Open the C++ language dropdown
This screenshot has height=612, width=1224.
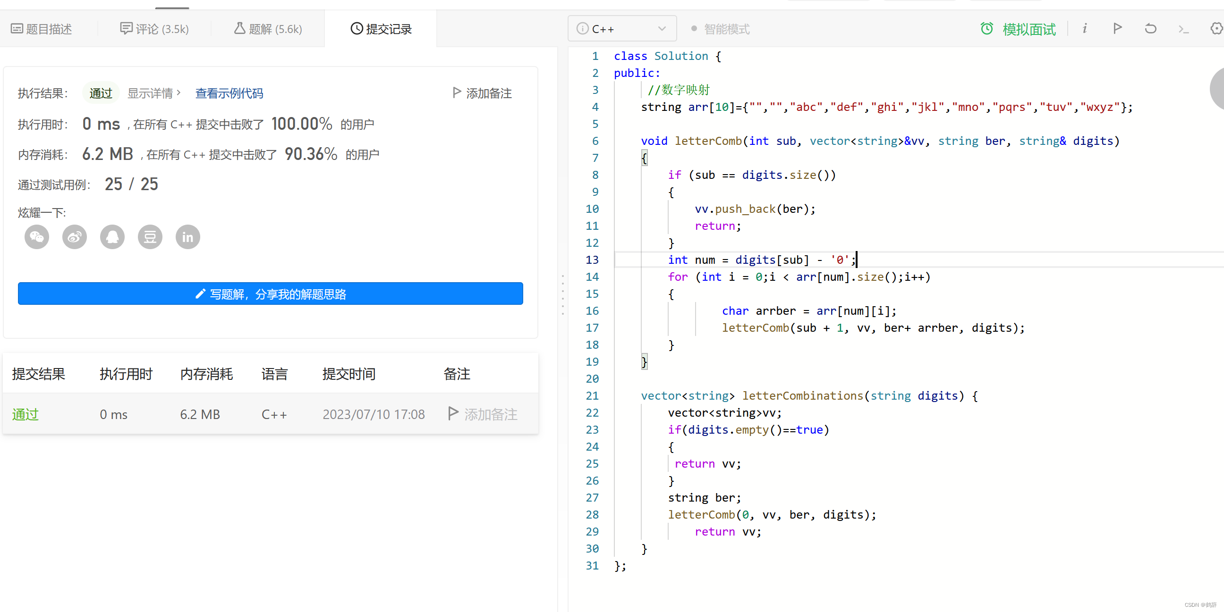pos(622,29)
